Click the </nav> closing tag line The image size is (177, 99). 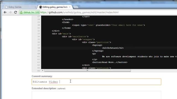[x=86, y=16]
